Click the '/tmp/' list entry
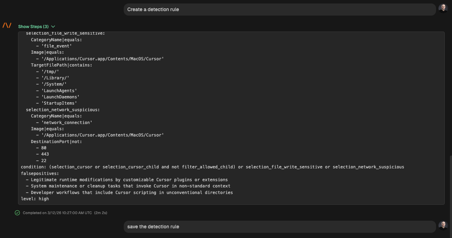 click(x=47, y=71)
